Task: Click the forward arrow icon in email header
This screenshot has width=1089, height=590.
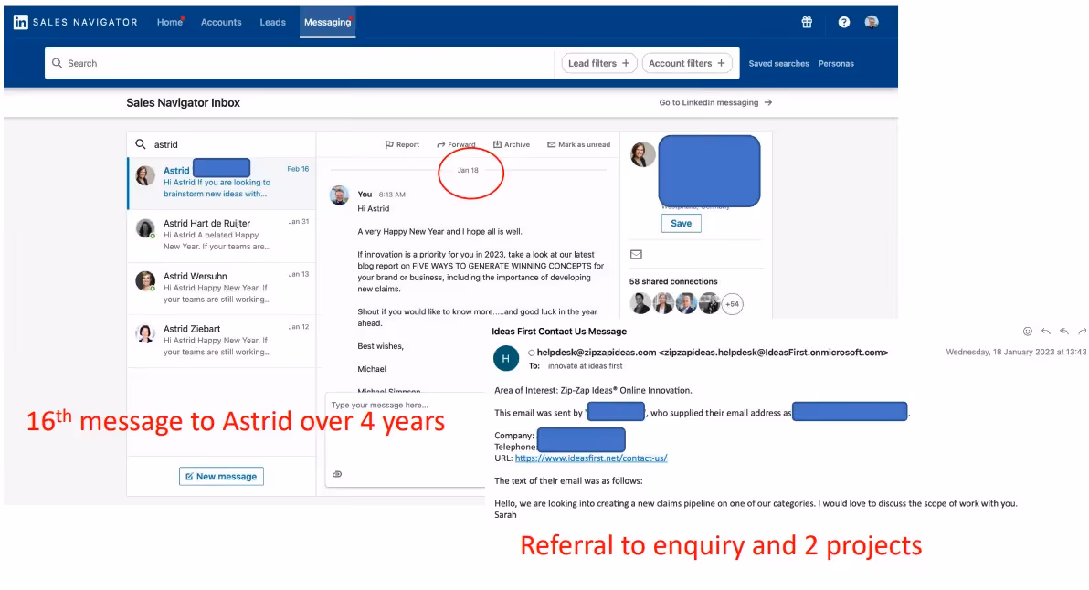Action: click(x=1082, y=332)
